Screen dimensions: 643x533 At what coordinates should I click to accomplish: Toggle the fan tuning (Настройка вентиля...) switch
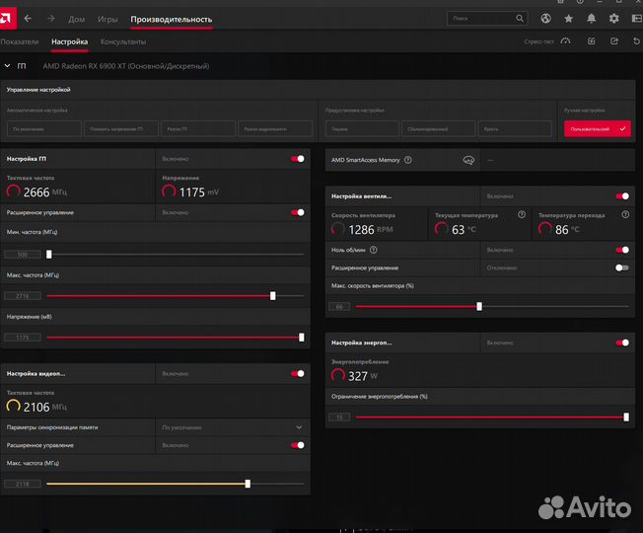pos(622,196)
